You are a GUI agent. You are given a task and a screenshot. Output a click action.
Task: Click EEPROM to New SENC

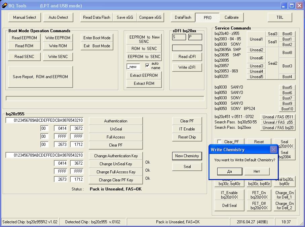tap(144, 39)
